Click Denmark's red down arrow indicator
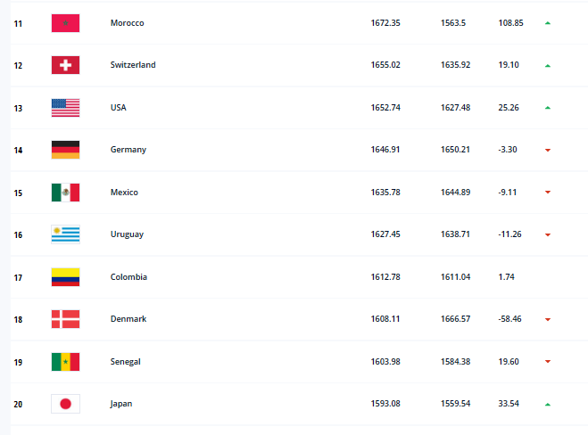Image resolution: width=588 pixels, height=435 pixels. point(547,320)
